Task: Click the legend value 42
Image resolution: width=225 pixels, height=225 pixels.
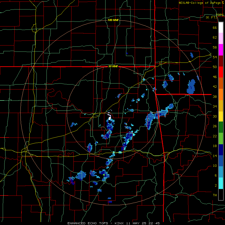Action: point(215,87)
